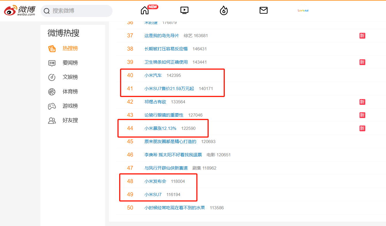Click the search magnifier icon
The image size is (386, 226).
tap(47, 11)
